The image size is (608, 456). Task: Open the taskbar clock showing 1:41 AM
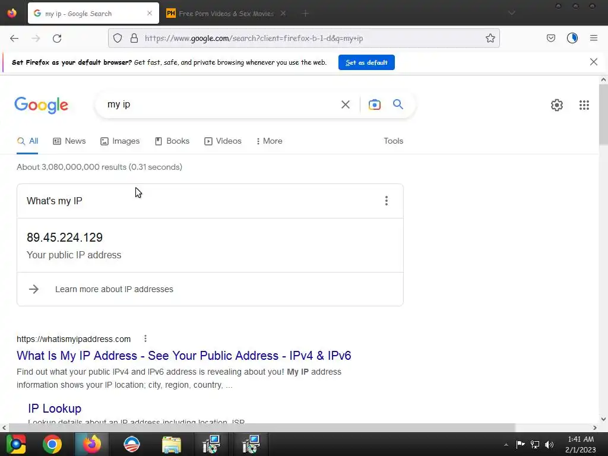point(581,444)
